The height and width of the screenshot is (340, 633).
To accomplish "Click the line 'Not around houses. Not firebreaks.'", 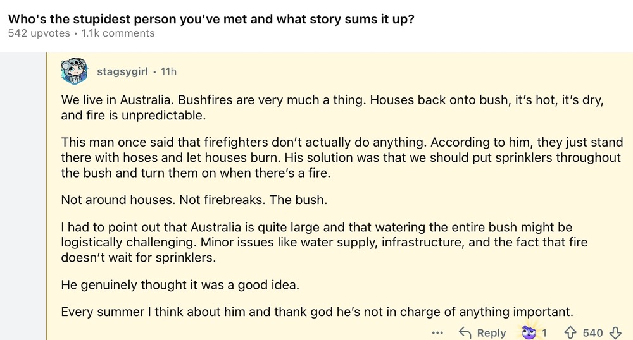I will point(194,200).
